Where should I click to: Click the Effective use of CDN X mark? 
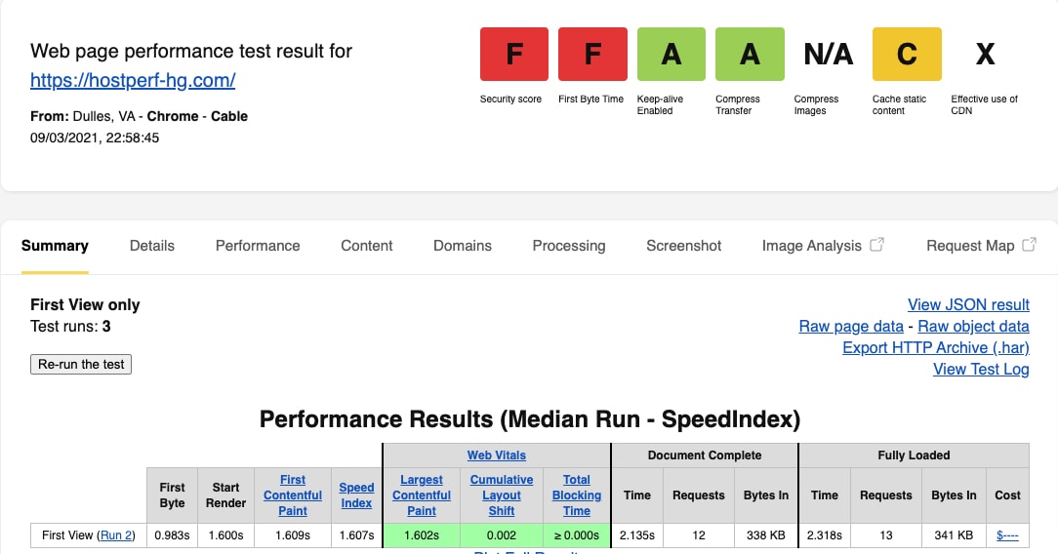click(x=985, y=54)
